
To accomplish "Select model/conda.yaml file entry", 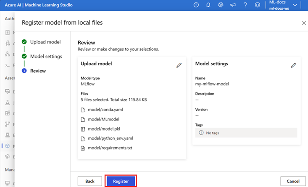I will [105, 110].
